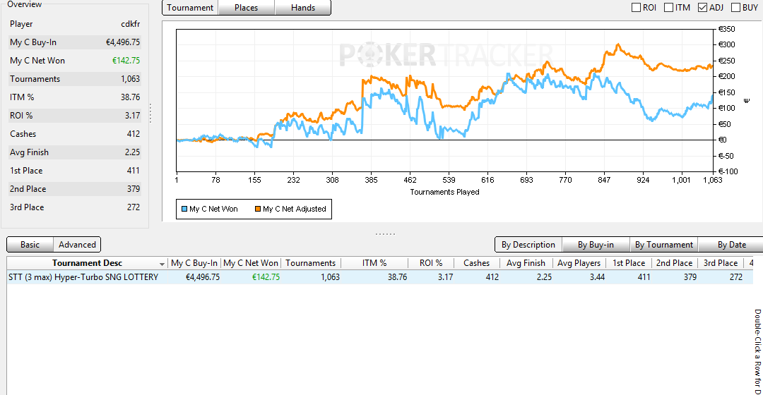The width and height of the screenshot is (763, 395).
Task: Click the My C Net Won legend label
Action: [213, 209]
